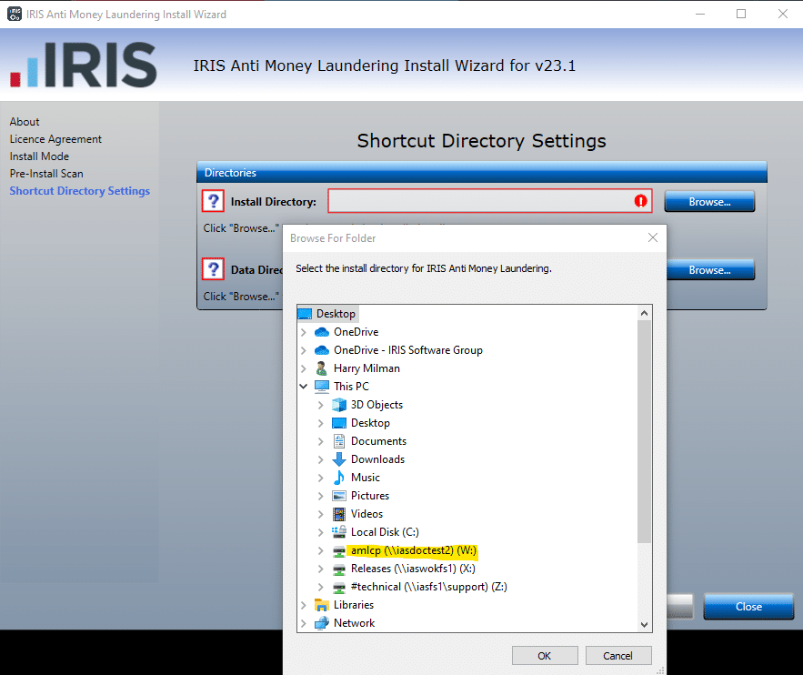Screen dimensions: 803x675
Task: Click Cancel in Browse For Folder dialog
Action: (x=618, y=656)
